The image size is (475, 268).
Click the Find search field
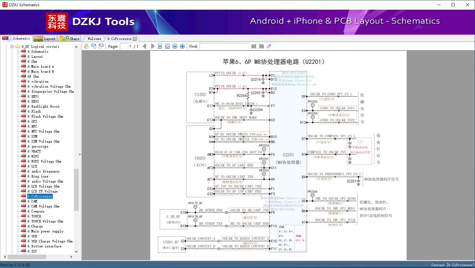(225, 46)
